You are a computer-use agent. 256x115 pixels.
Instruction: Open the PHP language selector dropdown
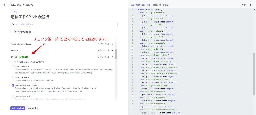[x=246, y=5]
